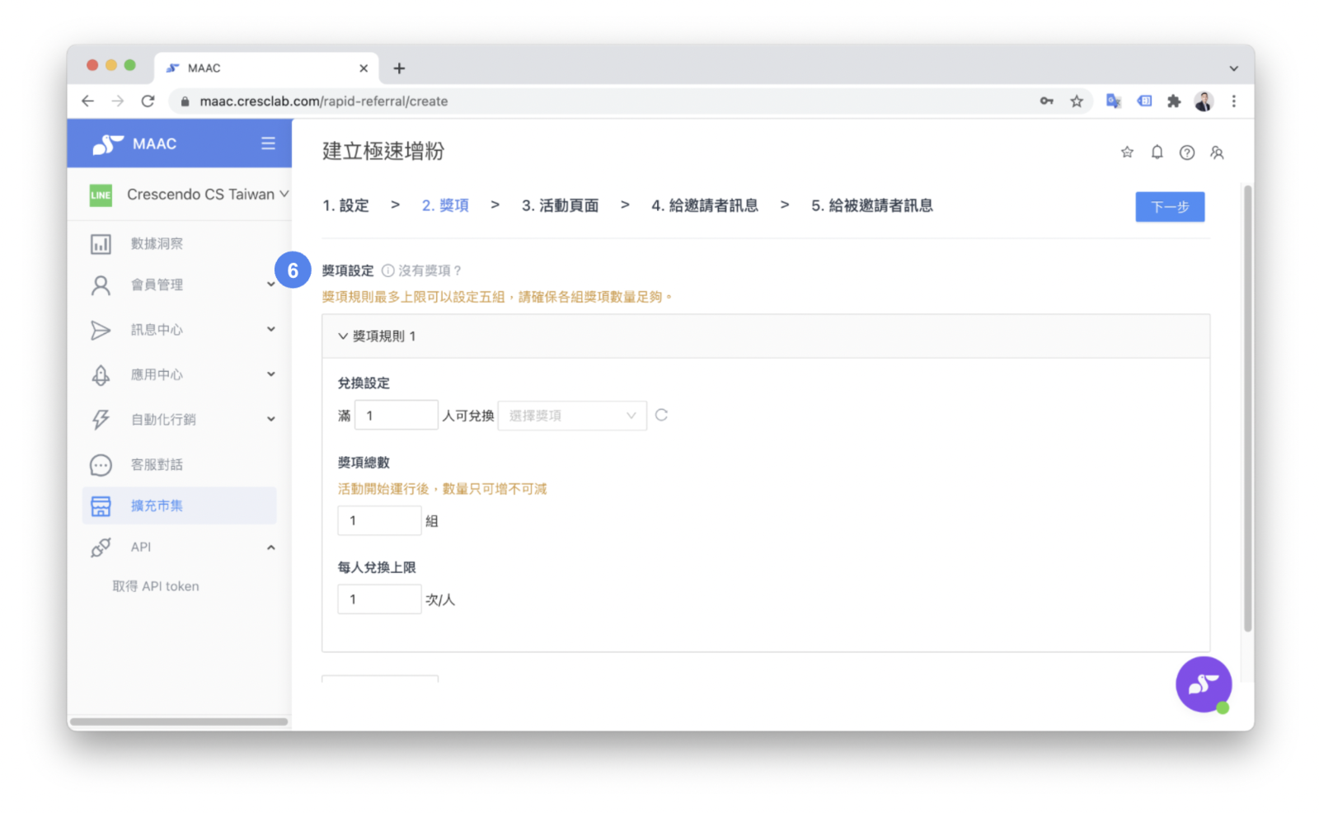Open 取得 API token link
This screenshot has width=1319, height=813.
[x=156, y=586]
